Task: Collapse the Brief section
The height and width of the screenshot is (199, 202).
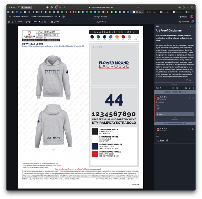Action: (x=193, y=26)
